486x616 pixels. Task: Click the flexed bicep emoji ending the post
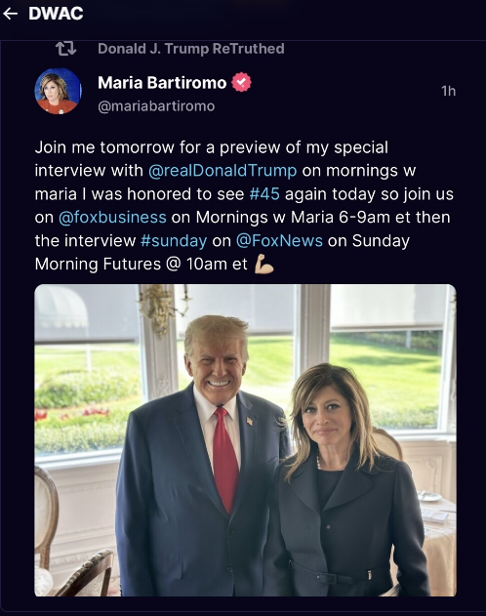pyautogui.click(x=264, y=264)
